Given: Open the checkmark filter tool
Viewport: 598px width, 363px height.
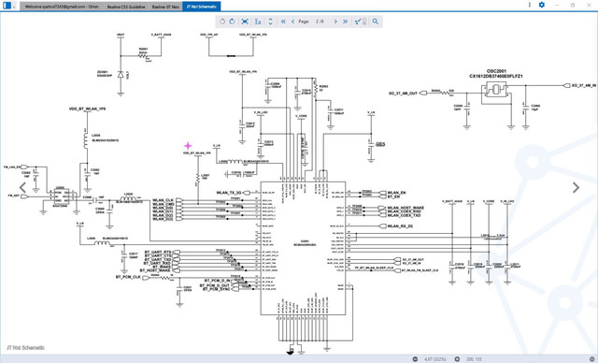Looking at the screenshot, I should pyautogui.click(x=357, y=22).
